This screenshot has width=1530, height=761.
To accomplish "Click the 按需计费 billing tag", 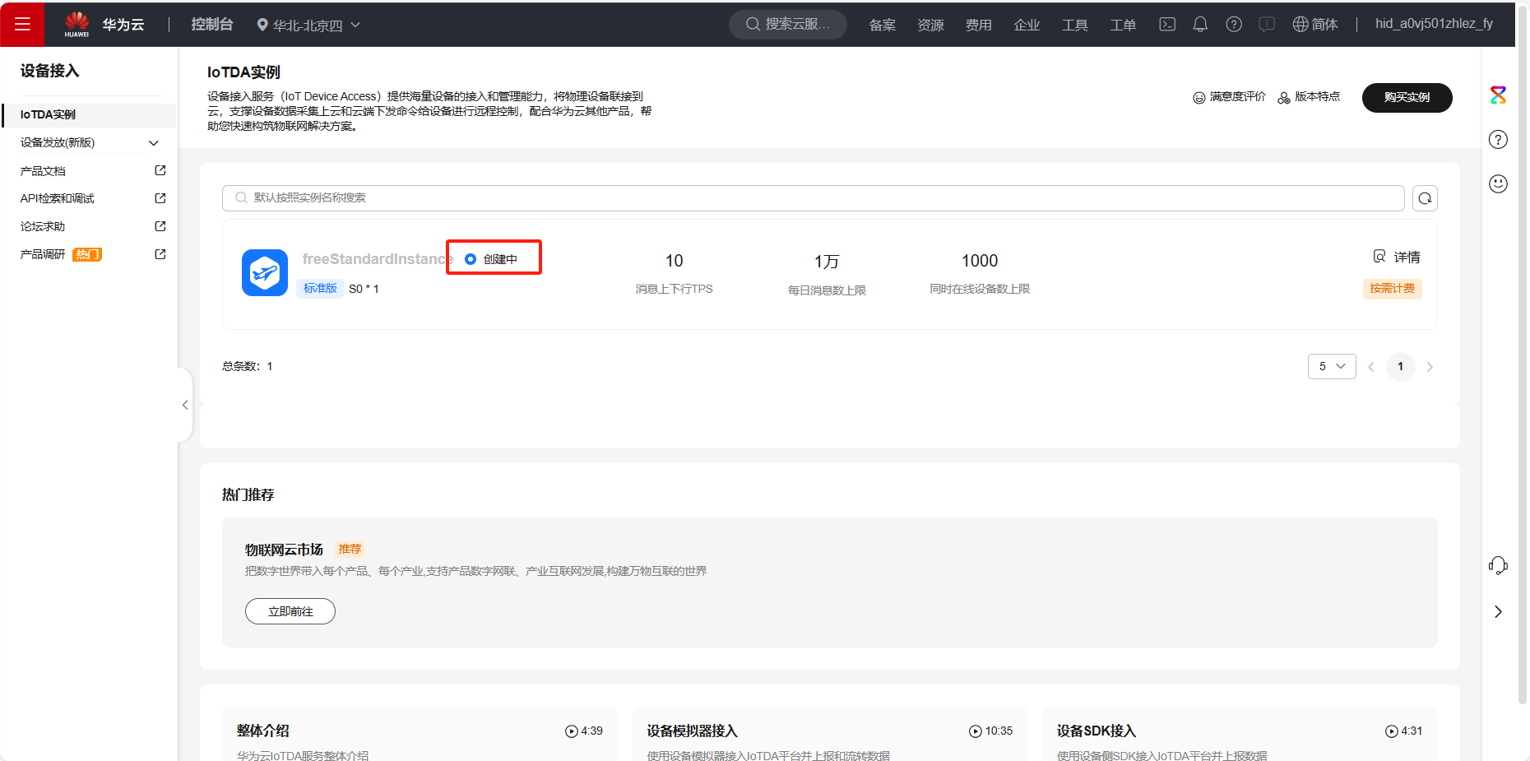I will tap(1392, 289).
